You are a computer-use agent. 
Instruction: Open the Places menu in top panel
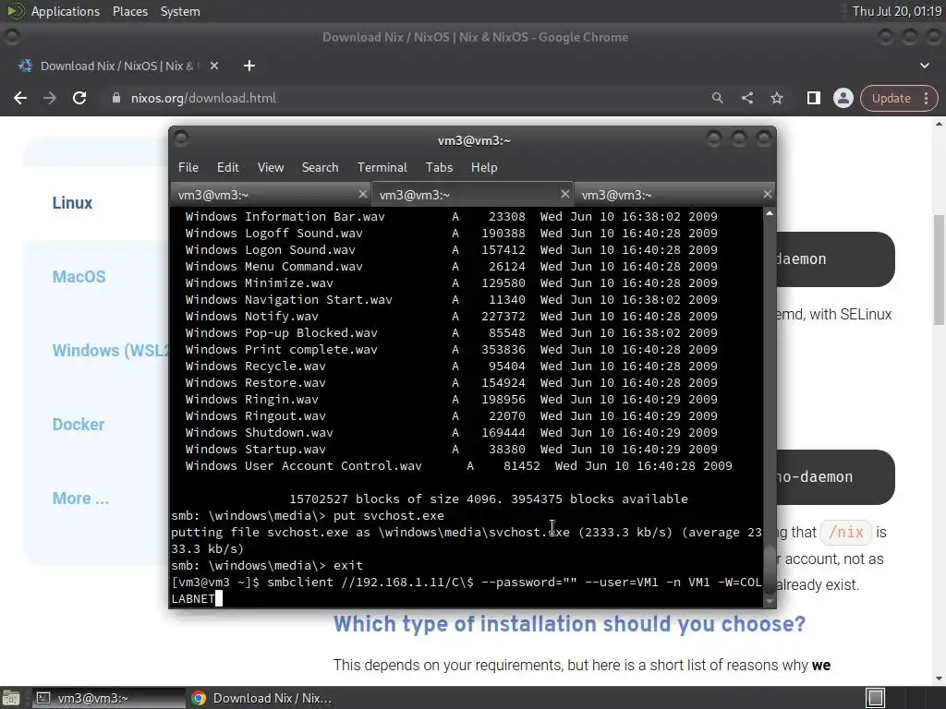[129, 11]
